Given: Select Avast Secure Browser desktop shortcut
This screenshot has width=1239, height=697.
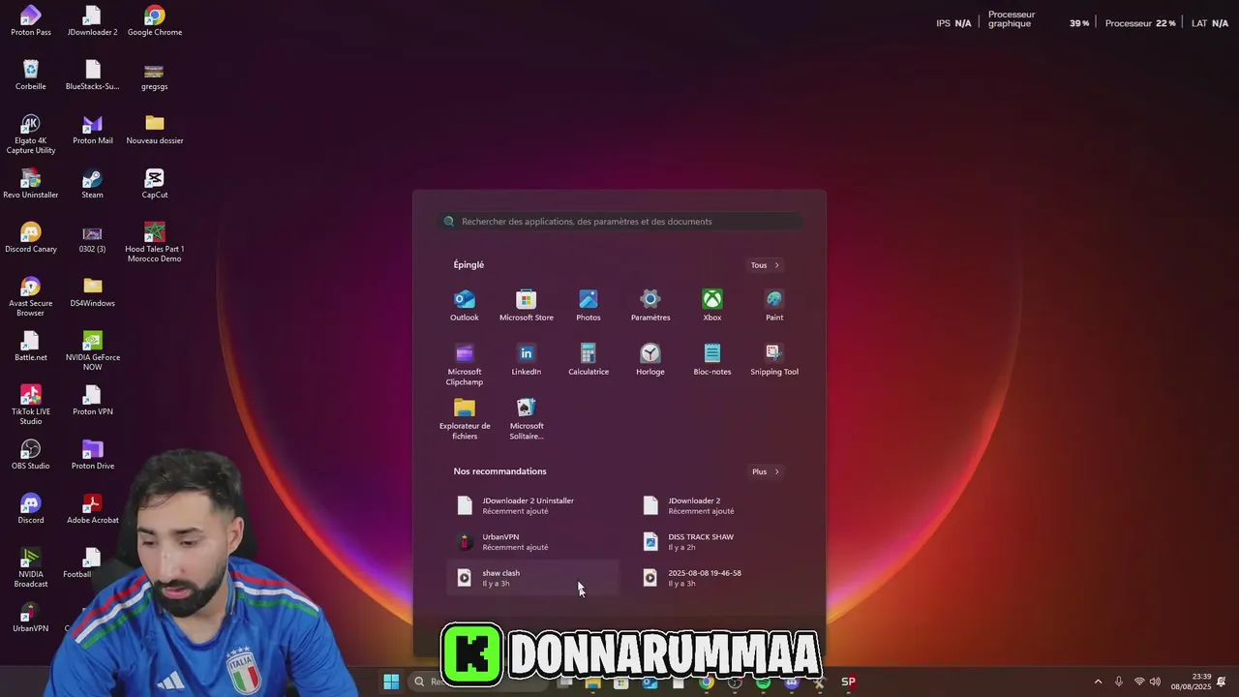Looking at the screenshot, I should point(31,297).
